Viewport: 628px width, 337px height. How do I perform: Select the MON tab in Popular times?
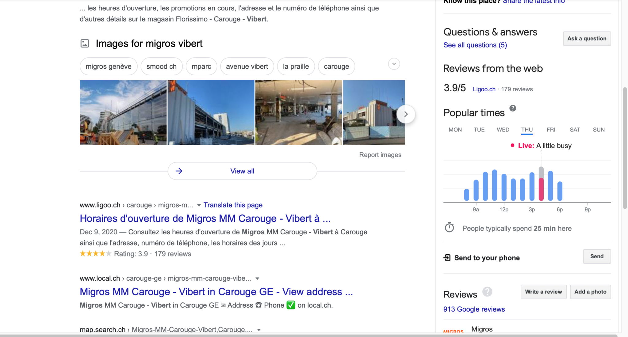coord(455,130)
